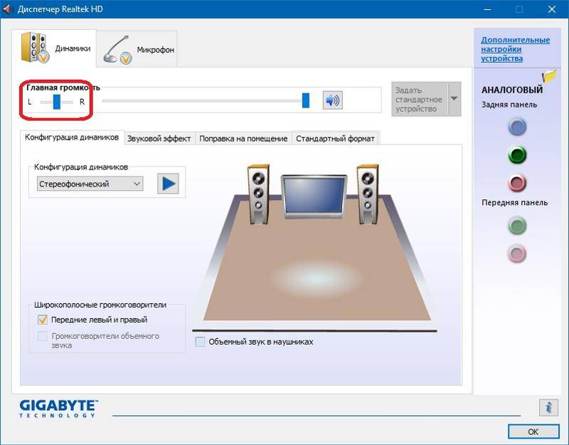Screen dimensions: 569x445
Task: Open the Стандартный формат tab
Action: pyautogui.click(x=335, y=138)
